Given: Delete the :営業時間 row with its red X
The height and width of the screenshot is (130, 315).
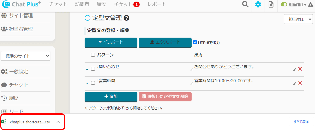Looking at the screenshot, I should pyautogui.click(x=300, y=83).
